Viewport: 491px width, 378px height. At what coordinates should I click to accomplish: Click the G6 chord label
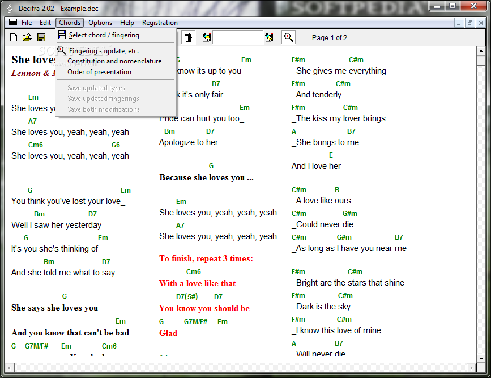[116, 145]
